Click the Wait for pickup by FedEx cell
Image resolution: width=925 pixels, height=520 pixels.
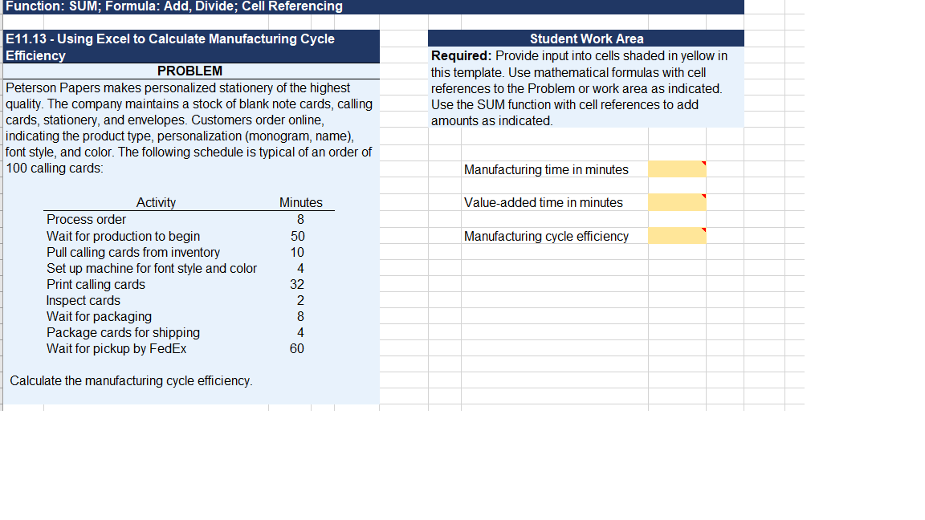click(116, 348)
